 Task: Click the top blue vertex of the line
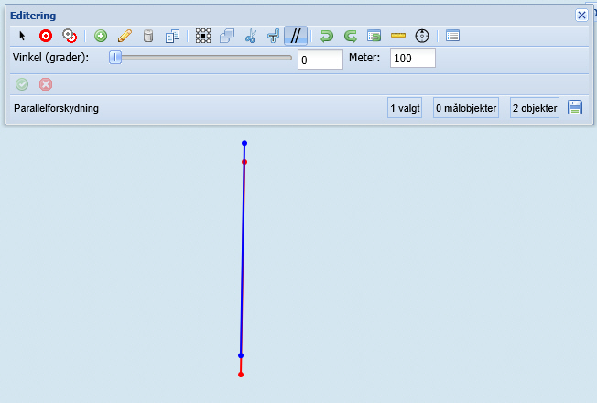click(x=244, y=143)
